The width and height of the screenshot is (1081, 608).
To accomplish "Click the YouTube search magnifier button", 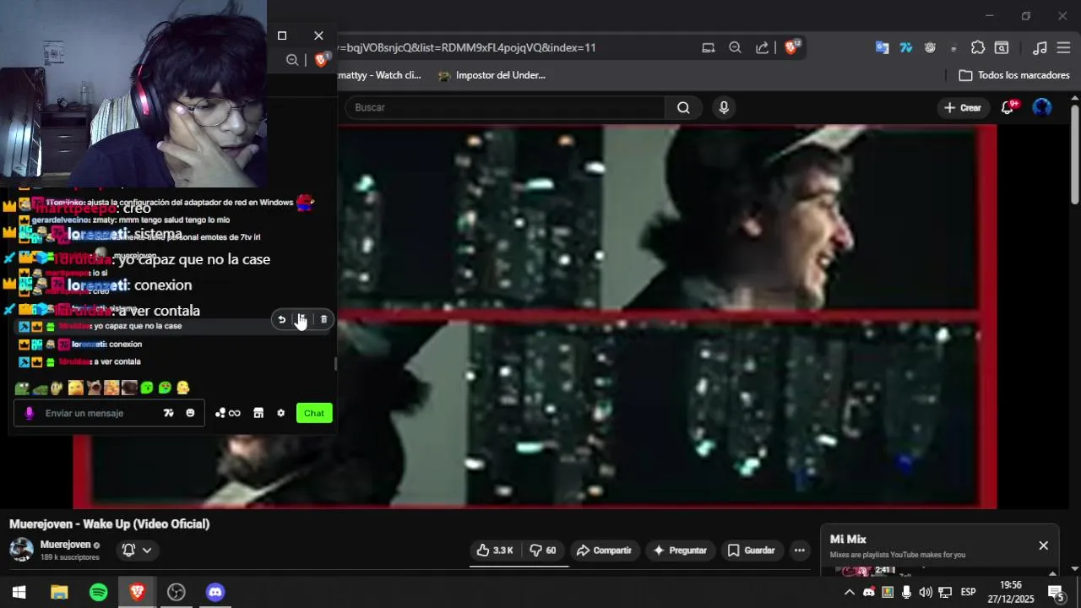I will 683,107.
